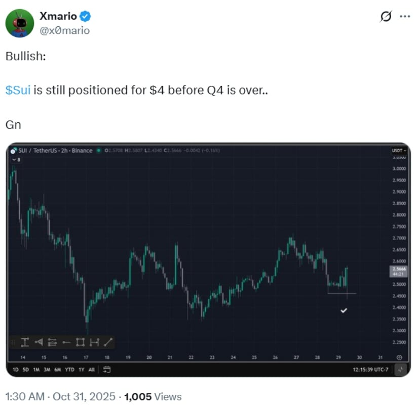Collapse the chart legend using the chevron
The image size is (418, 405).
click(x=15, y=158)
